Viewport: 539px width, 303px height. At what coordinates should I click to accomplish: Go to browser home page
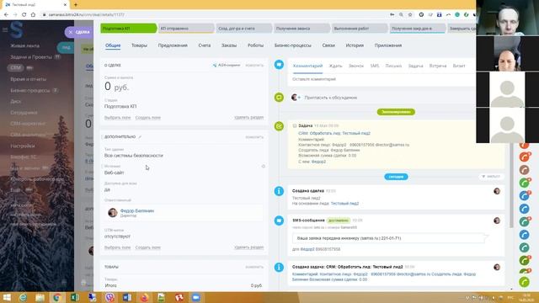[33, 15]
